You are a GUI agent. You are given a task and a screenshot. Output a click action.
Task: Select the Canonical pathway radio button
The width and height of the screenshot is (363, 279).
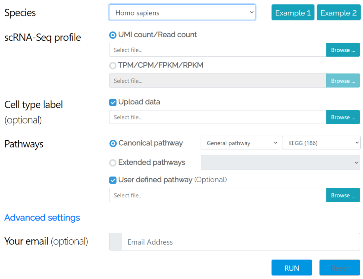click(113, 144)
